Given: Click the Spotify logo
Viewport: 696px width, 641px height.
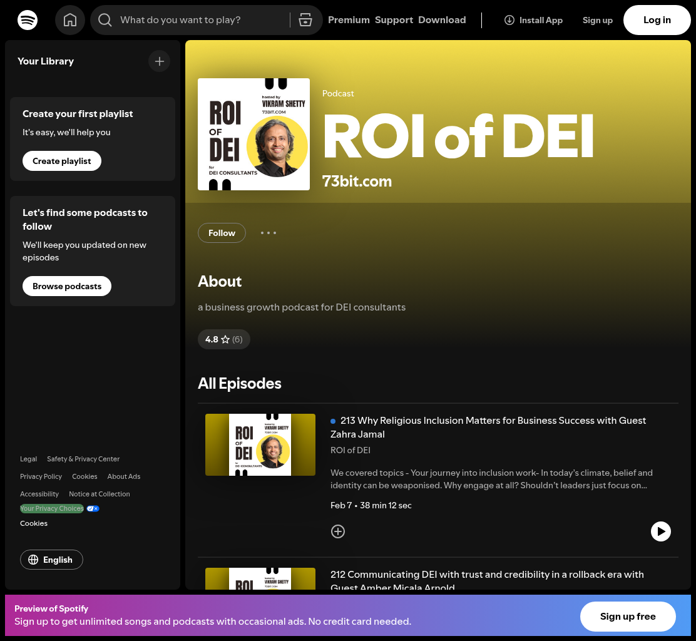Looking at the screenshot, I should [x=28, y=20].
